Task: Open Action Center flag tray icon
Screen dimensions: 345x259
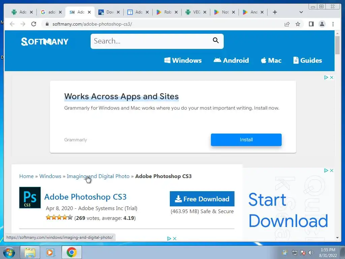Action: (303, 253)
